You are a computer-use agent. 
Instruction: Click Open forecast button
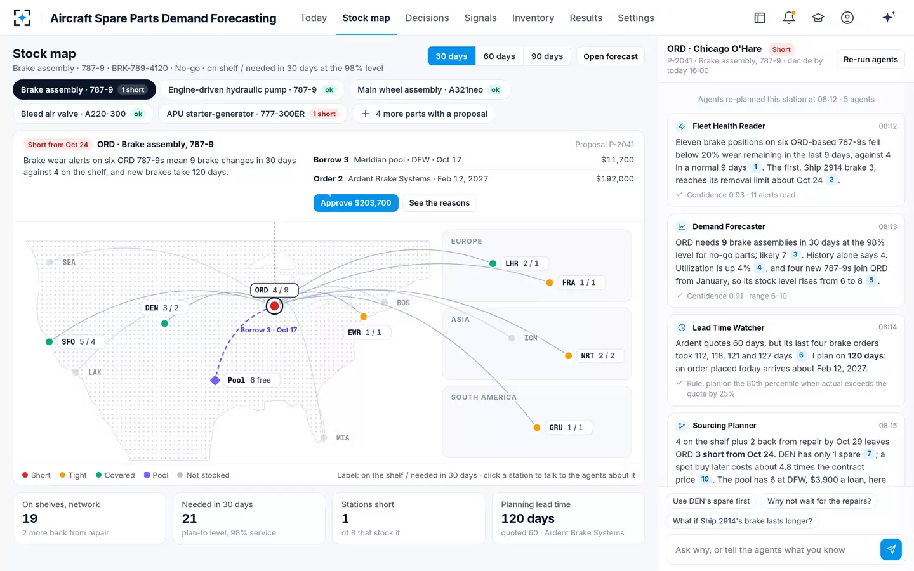(611, 56)
